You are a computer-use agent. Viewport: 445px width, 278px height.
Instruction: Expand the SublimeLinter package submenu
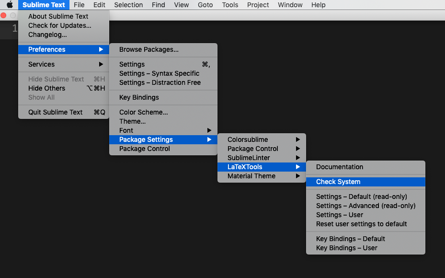click(249, 158)
